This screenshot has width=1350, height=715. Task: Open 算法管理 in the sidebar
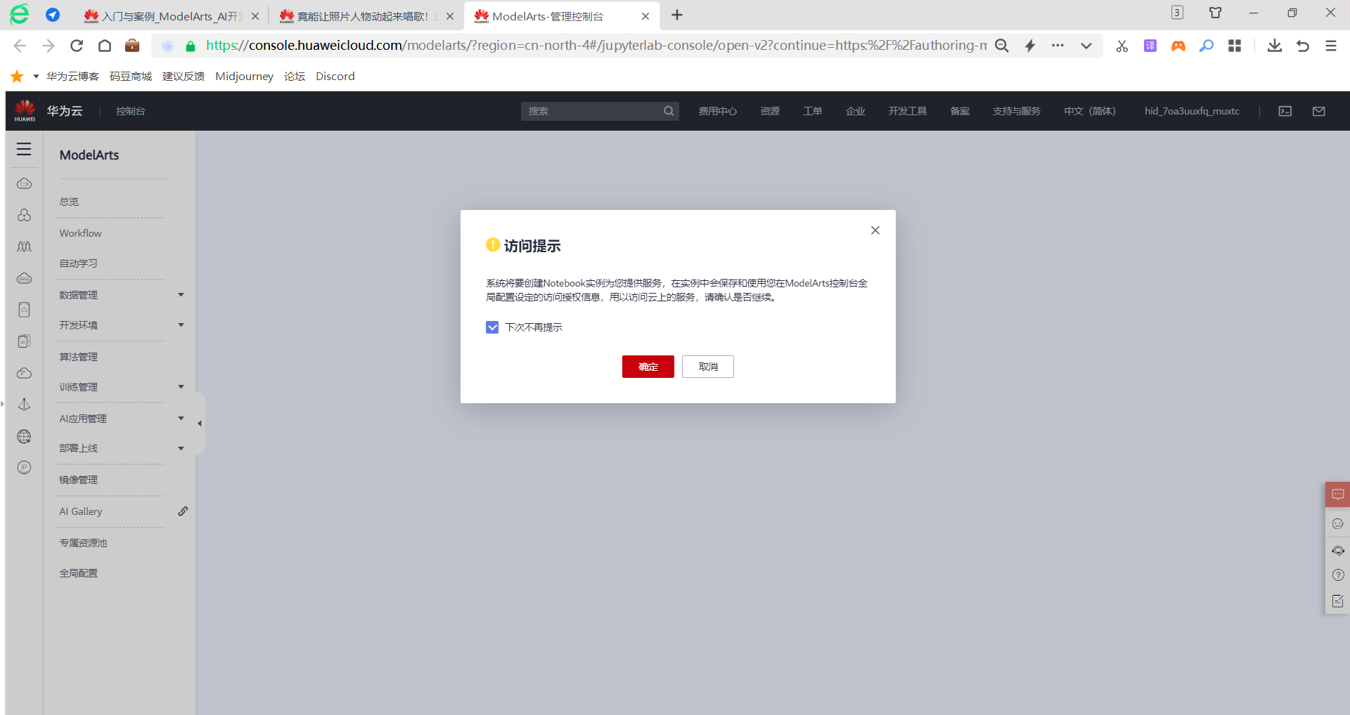pyautogui.click(x=78, y=357)
